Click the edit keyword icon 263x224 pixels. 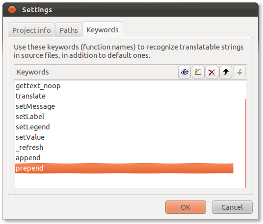[184, 72]
